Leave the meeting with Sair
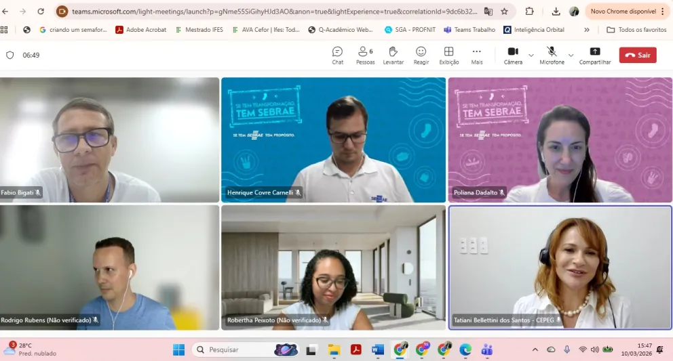Screen dimensions: 673x361 pos(638,56)
